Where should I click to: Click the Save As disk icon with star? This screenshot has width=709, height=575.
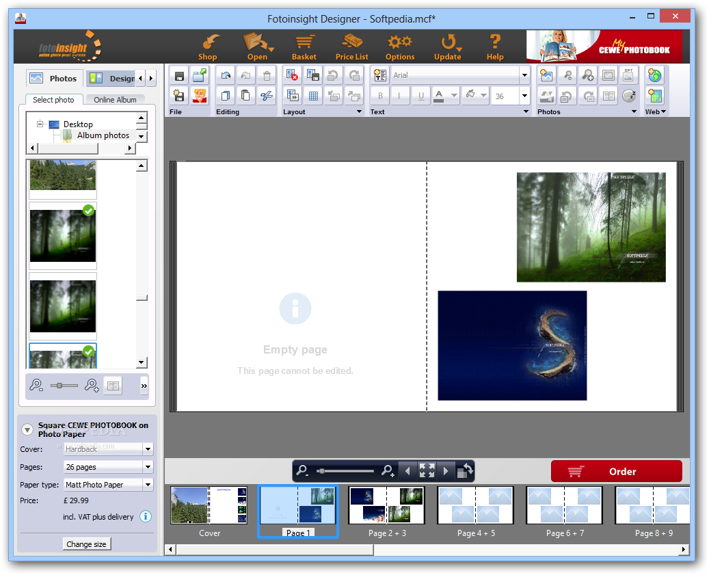pyautogui.click(x=179, y=96)
